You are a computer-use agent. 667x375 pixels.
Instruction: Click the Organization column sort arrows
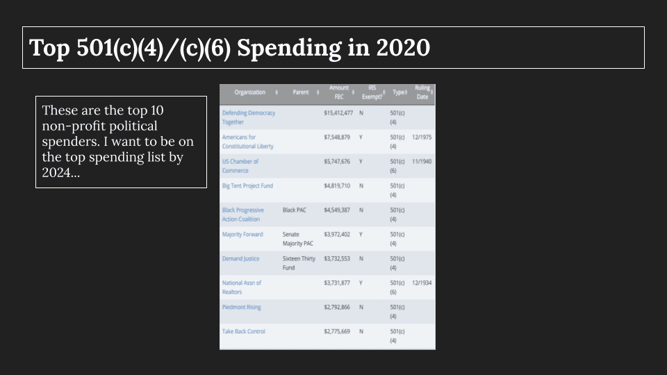tap(277, 92)
